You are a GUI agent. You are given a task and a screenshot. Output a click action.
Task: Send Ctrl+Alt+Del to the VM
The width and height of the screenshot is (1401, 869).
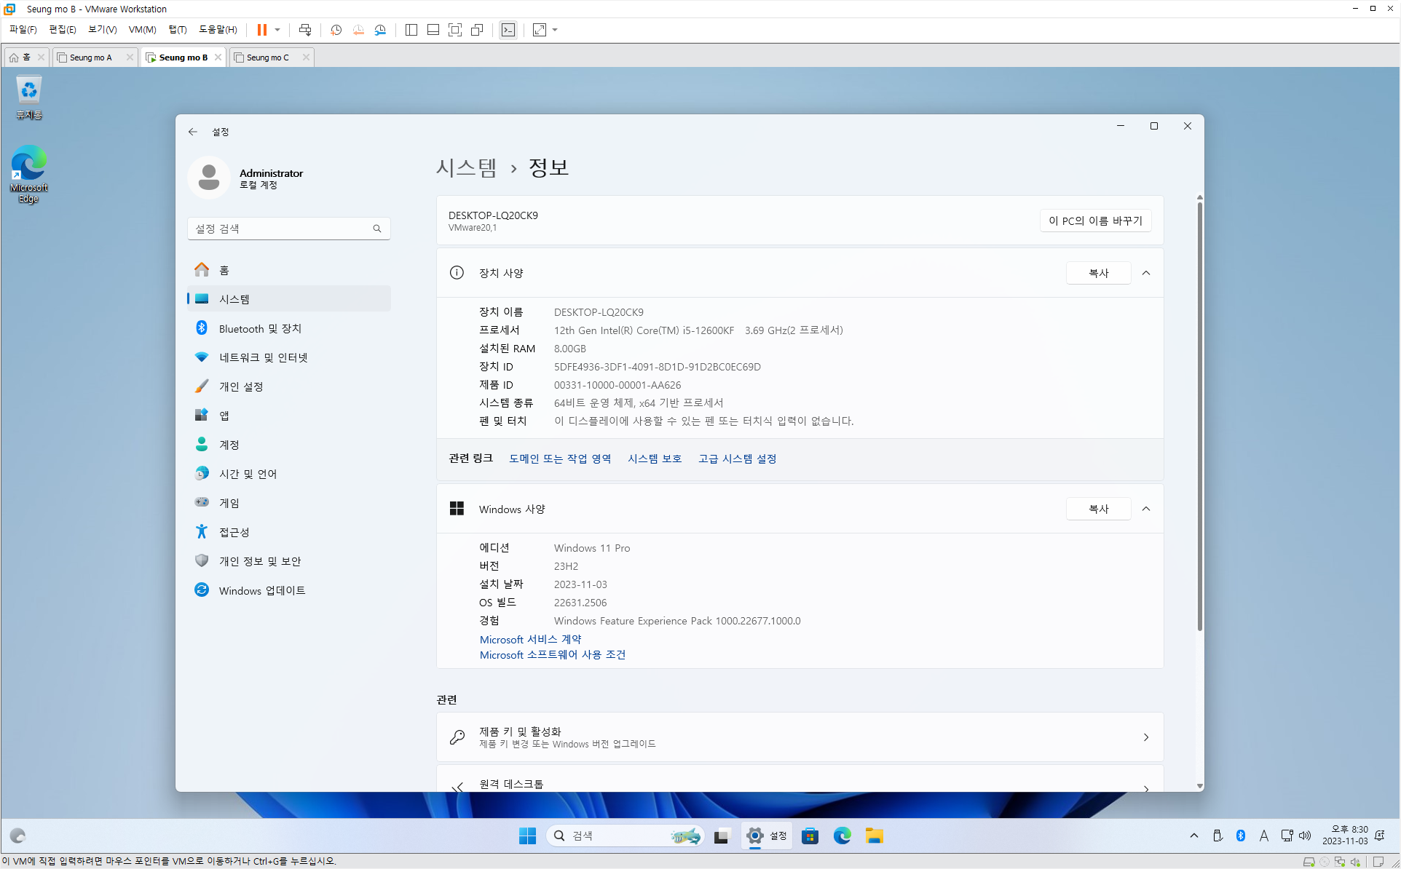[x=305, y=30]
